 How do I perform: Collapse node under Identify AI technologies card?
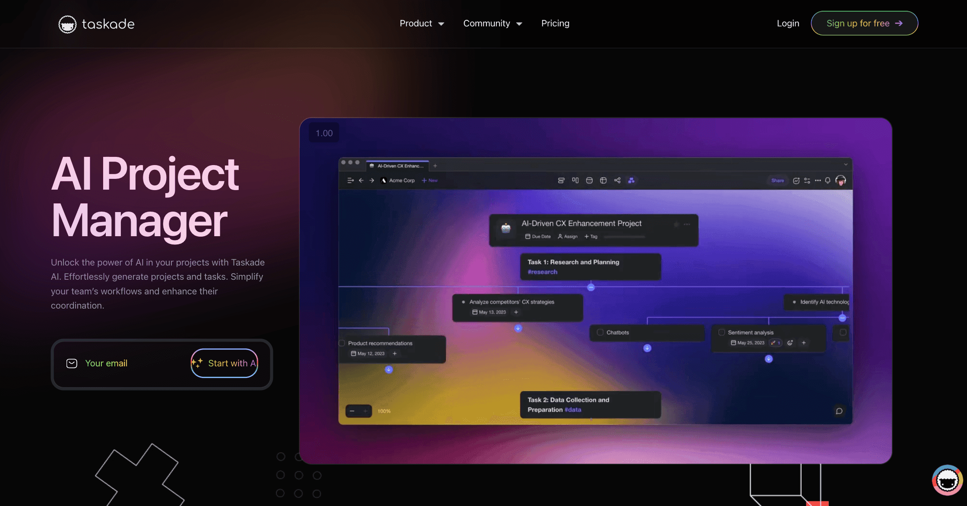pos(842,318)
